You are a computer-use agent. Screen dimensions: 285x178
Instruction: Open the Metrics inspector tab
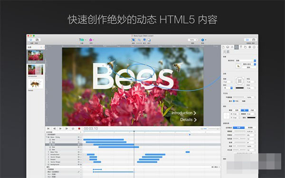point(232,47)
